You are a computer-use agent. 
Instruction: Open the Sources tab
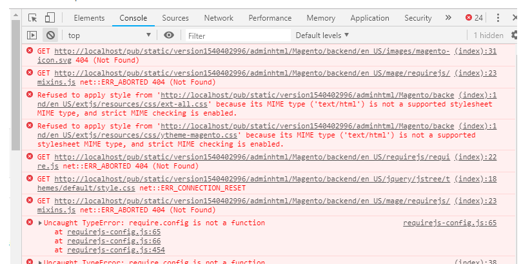point(175,18)
